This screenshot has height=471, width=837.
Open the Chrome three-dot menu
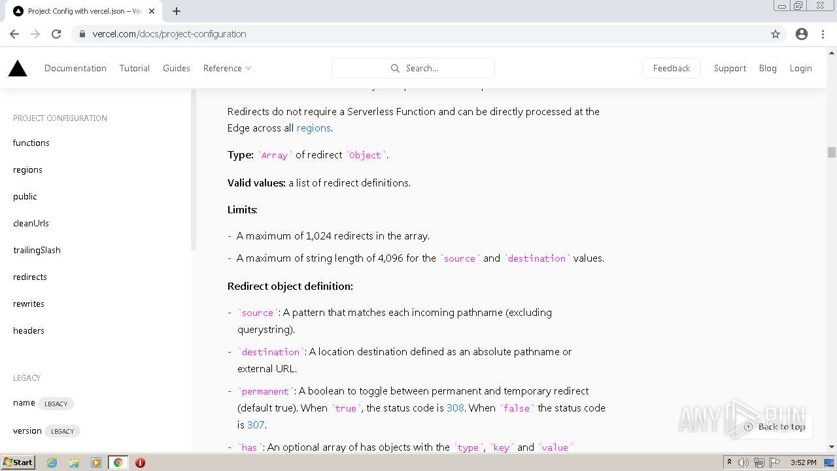click(823, 34)
